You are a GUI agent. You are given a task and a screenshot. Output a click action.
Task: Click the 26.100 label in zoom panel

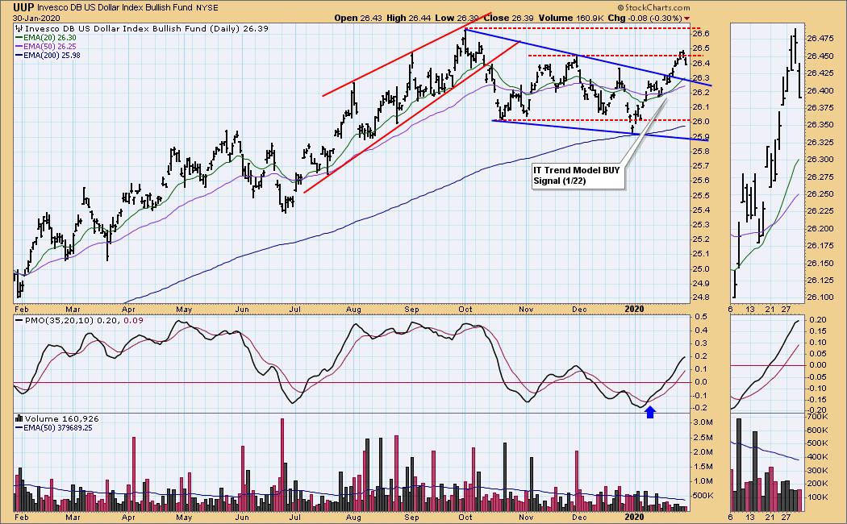(820, 297)
